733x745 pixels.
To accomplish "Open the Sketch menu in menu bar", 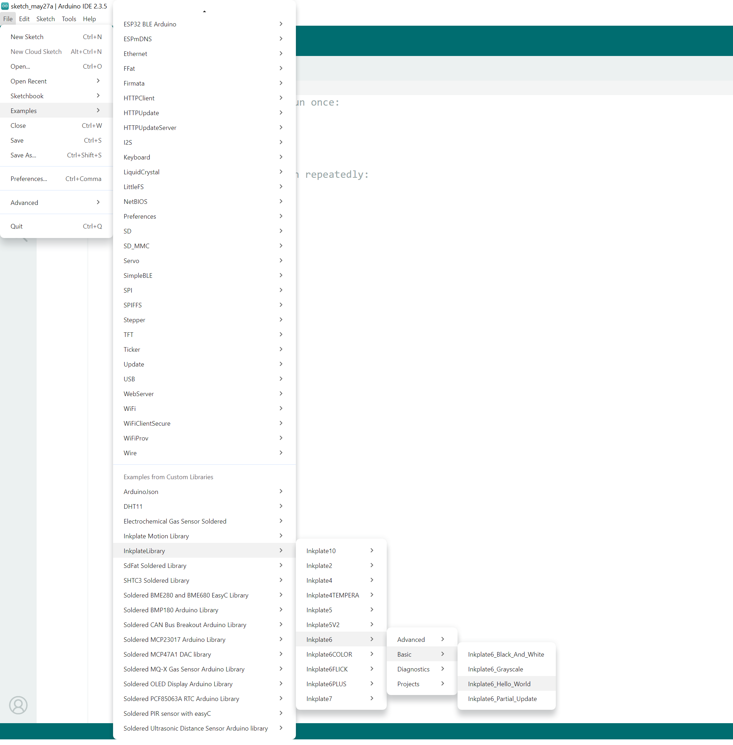I will point(45,19).
